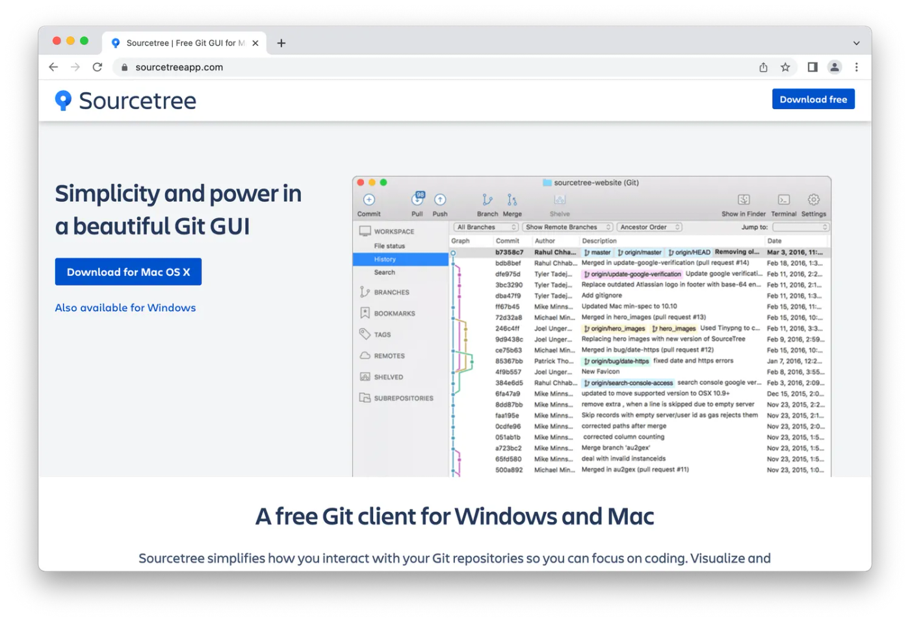Open the Windows download link
910x622 pixels.
125,307
